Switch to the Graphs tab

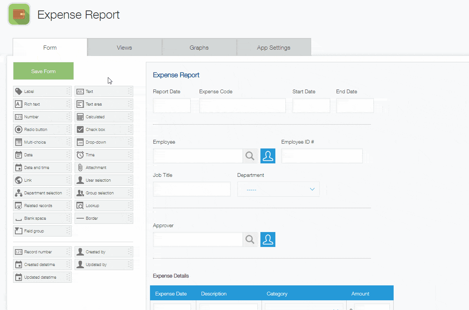click(x=199, y=47)
